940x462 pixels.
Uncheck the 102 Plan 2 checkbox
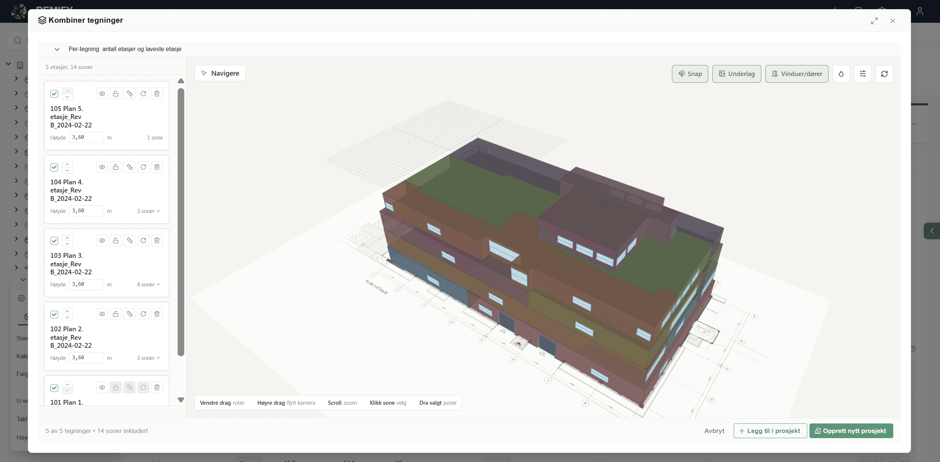click(54, 314)
